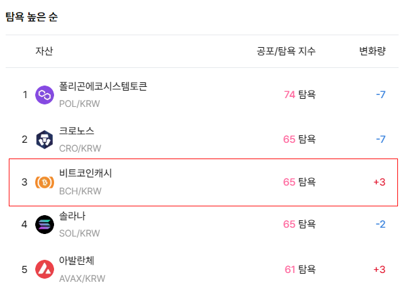The height and width of the screenshot is (290, 403).
Task: Click the POL/KRW trading pair label
Action: click(79, 104)
